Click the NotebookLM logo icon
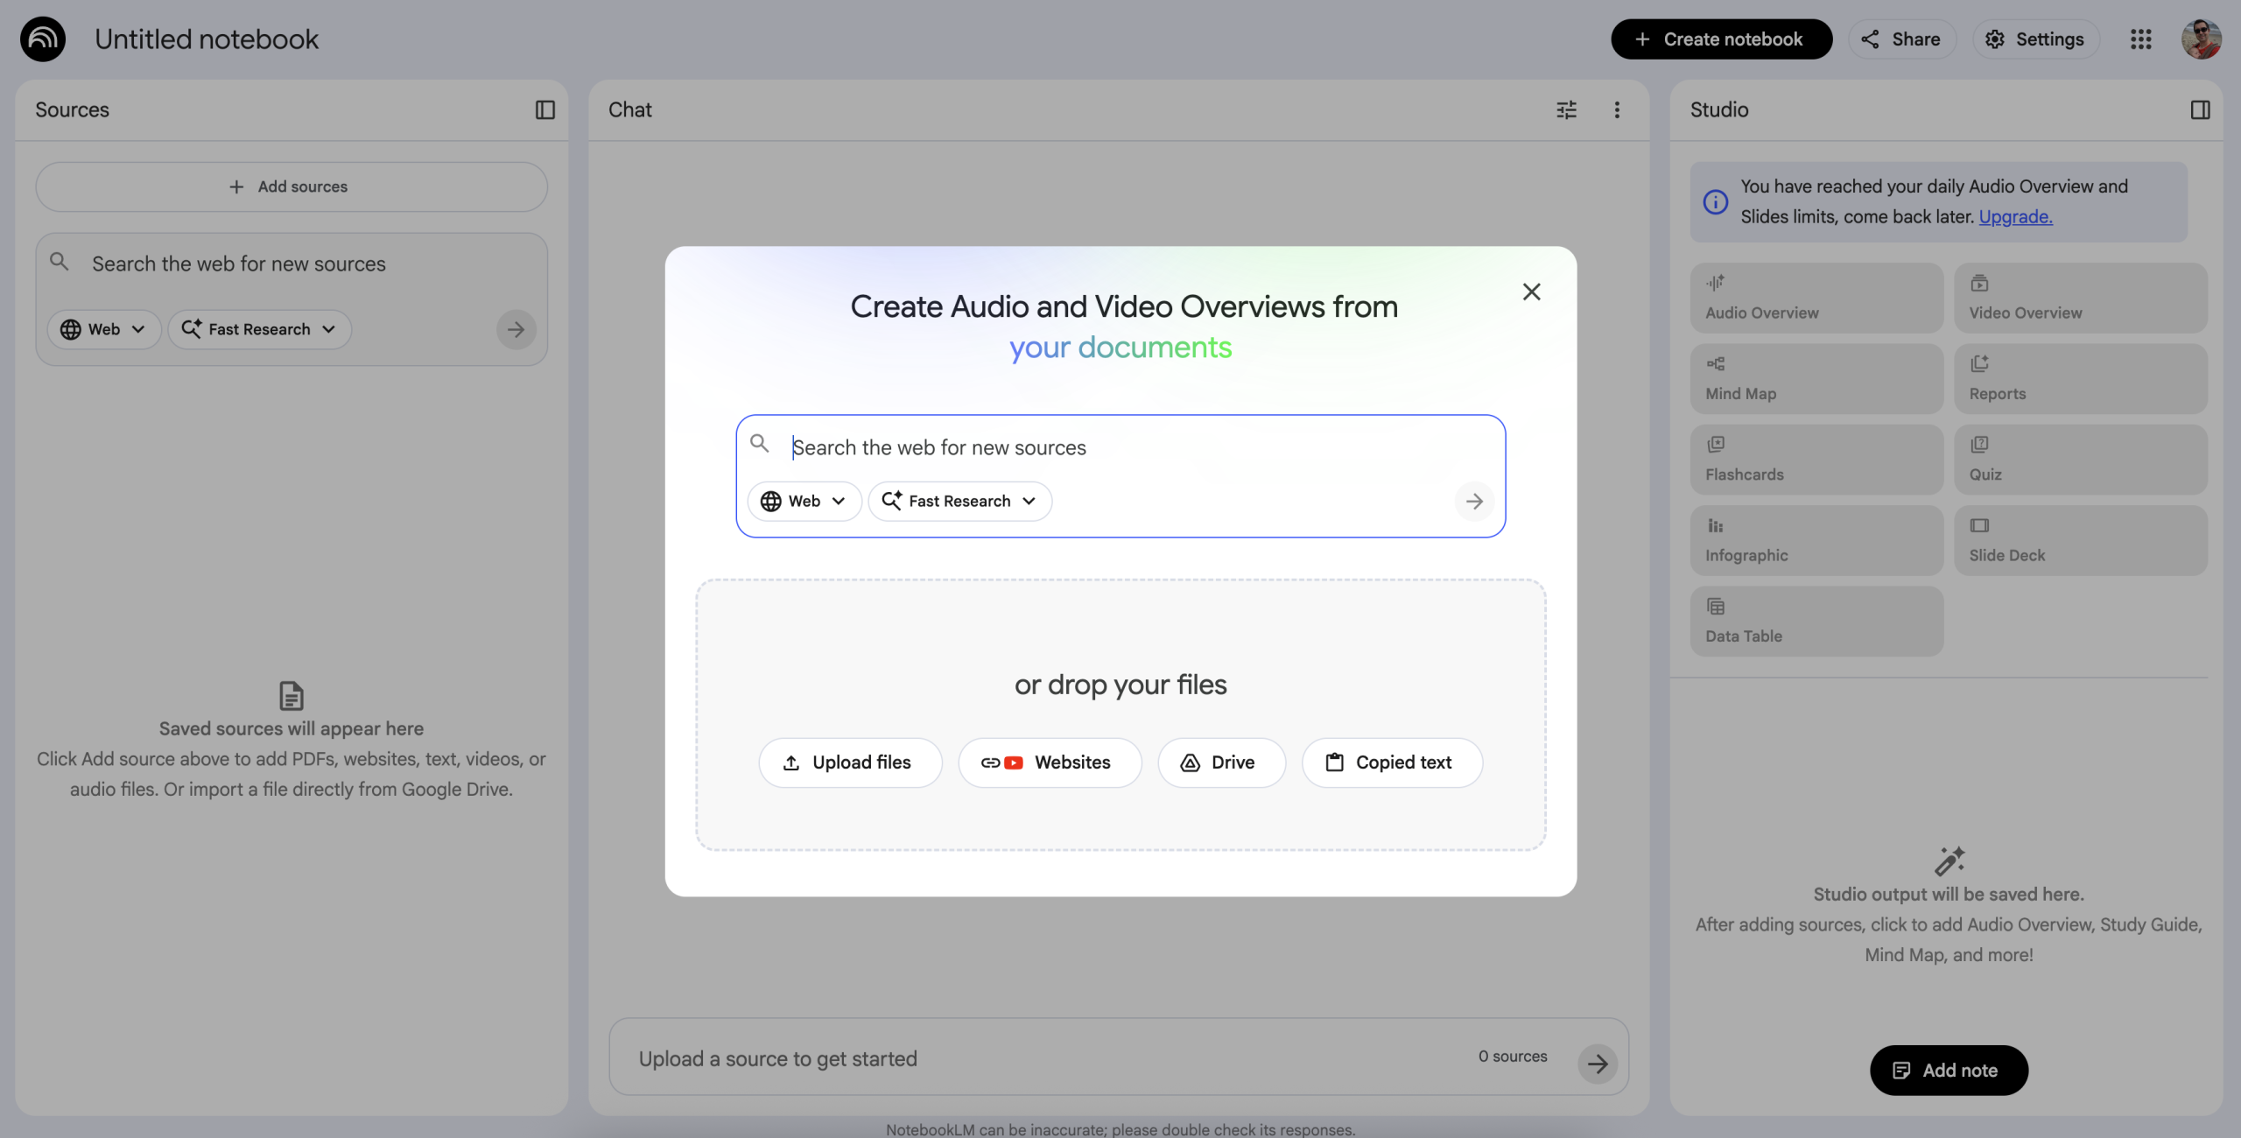 (x=43, y=39)
